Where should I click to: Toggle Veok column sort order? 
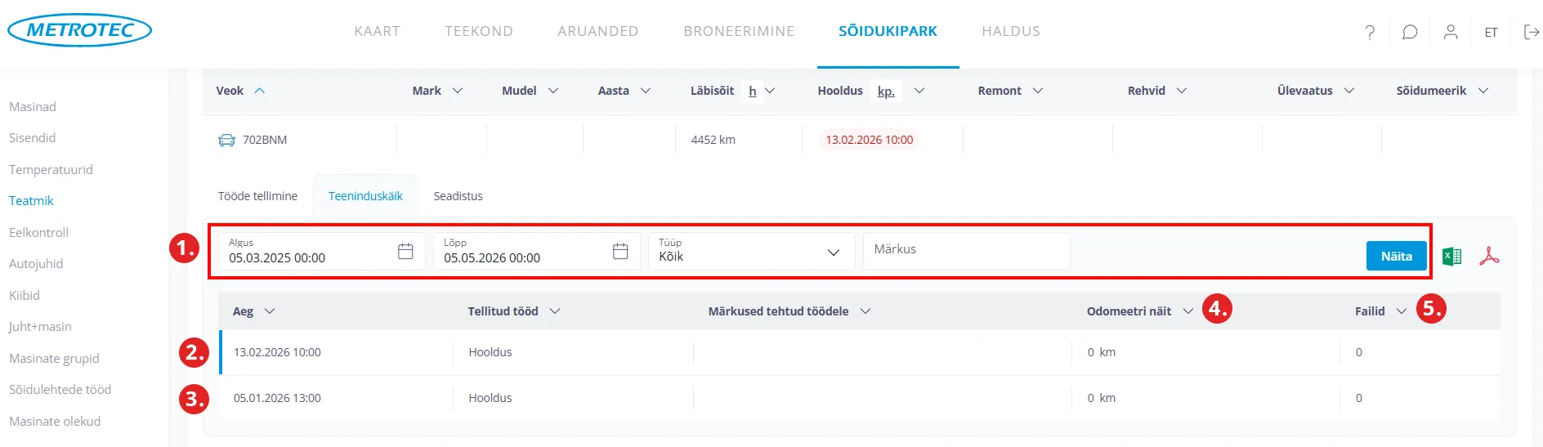pyautogui.click(x=260, y=91)
